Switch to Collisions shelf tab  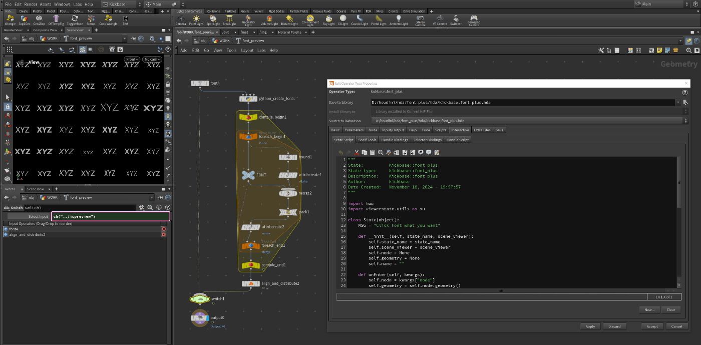click(x=213, y=11)
